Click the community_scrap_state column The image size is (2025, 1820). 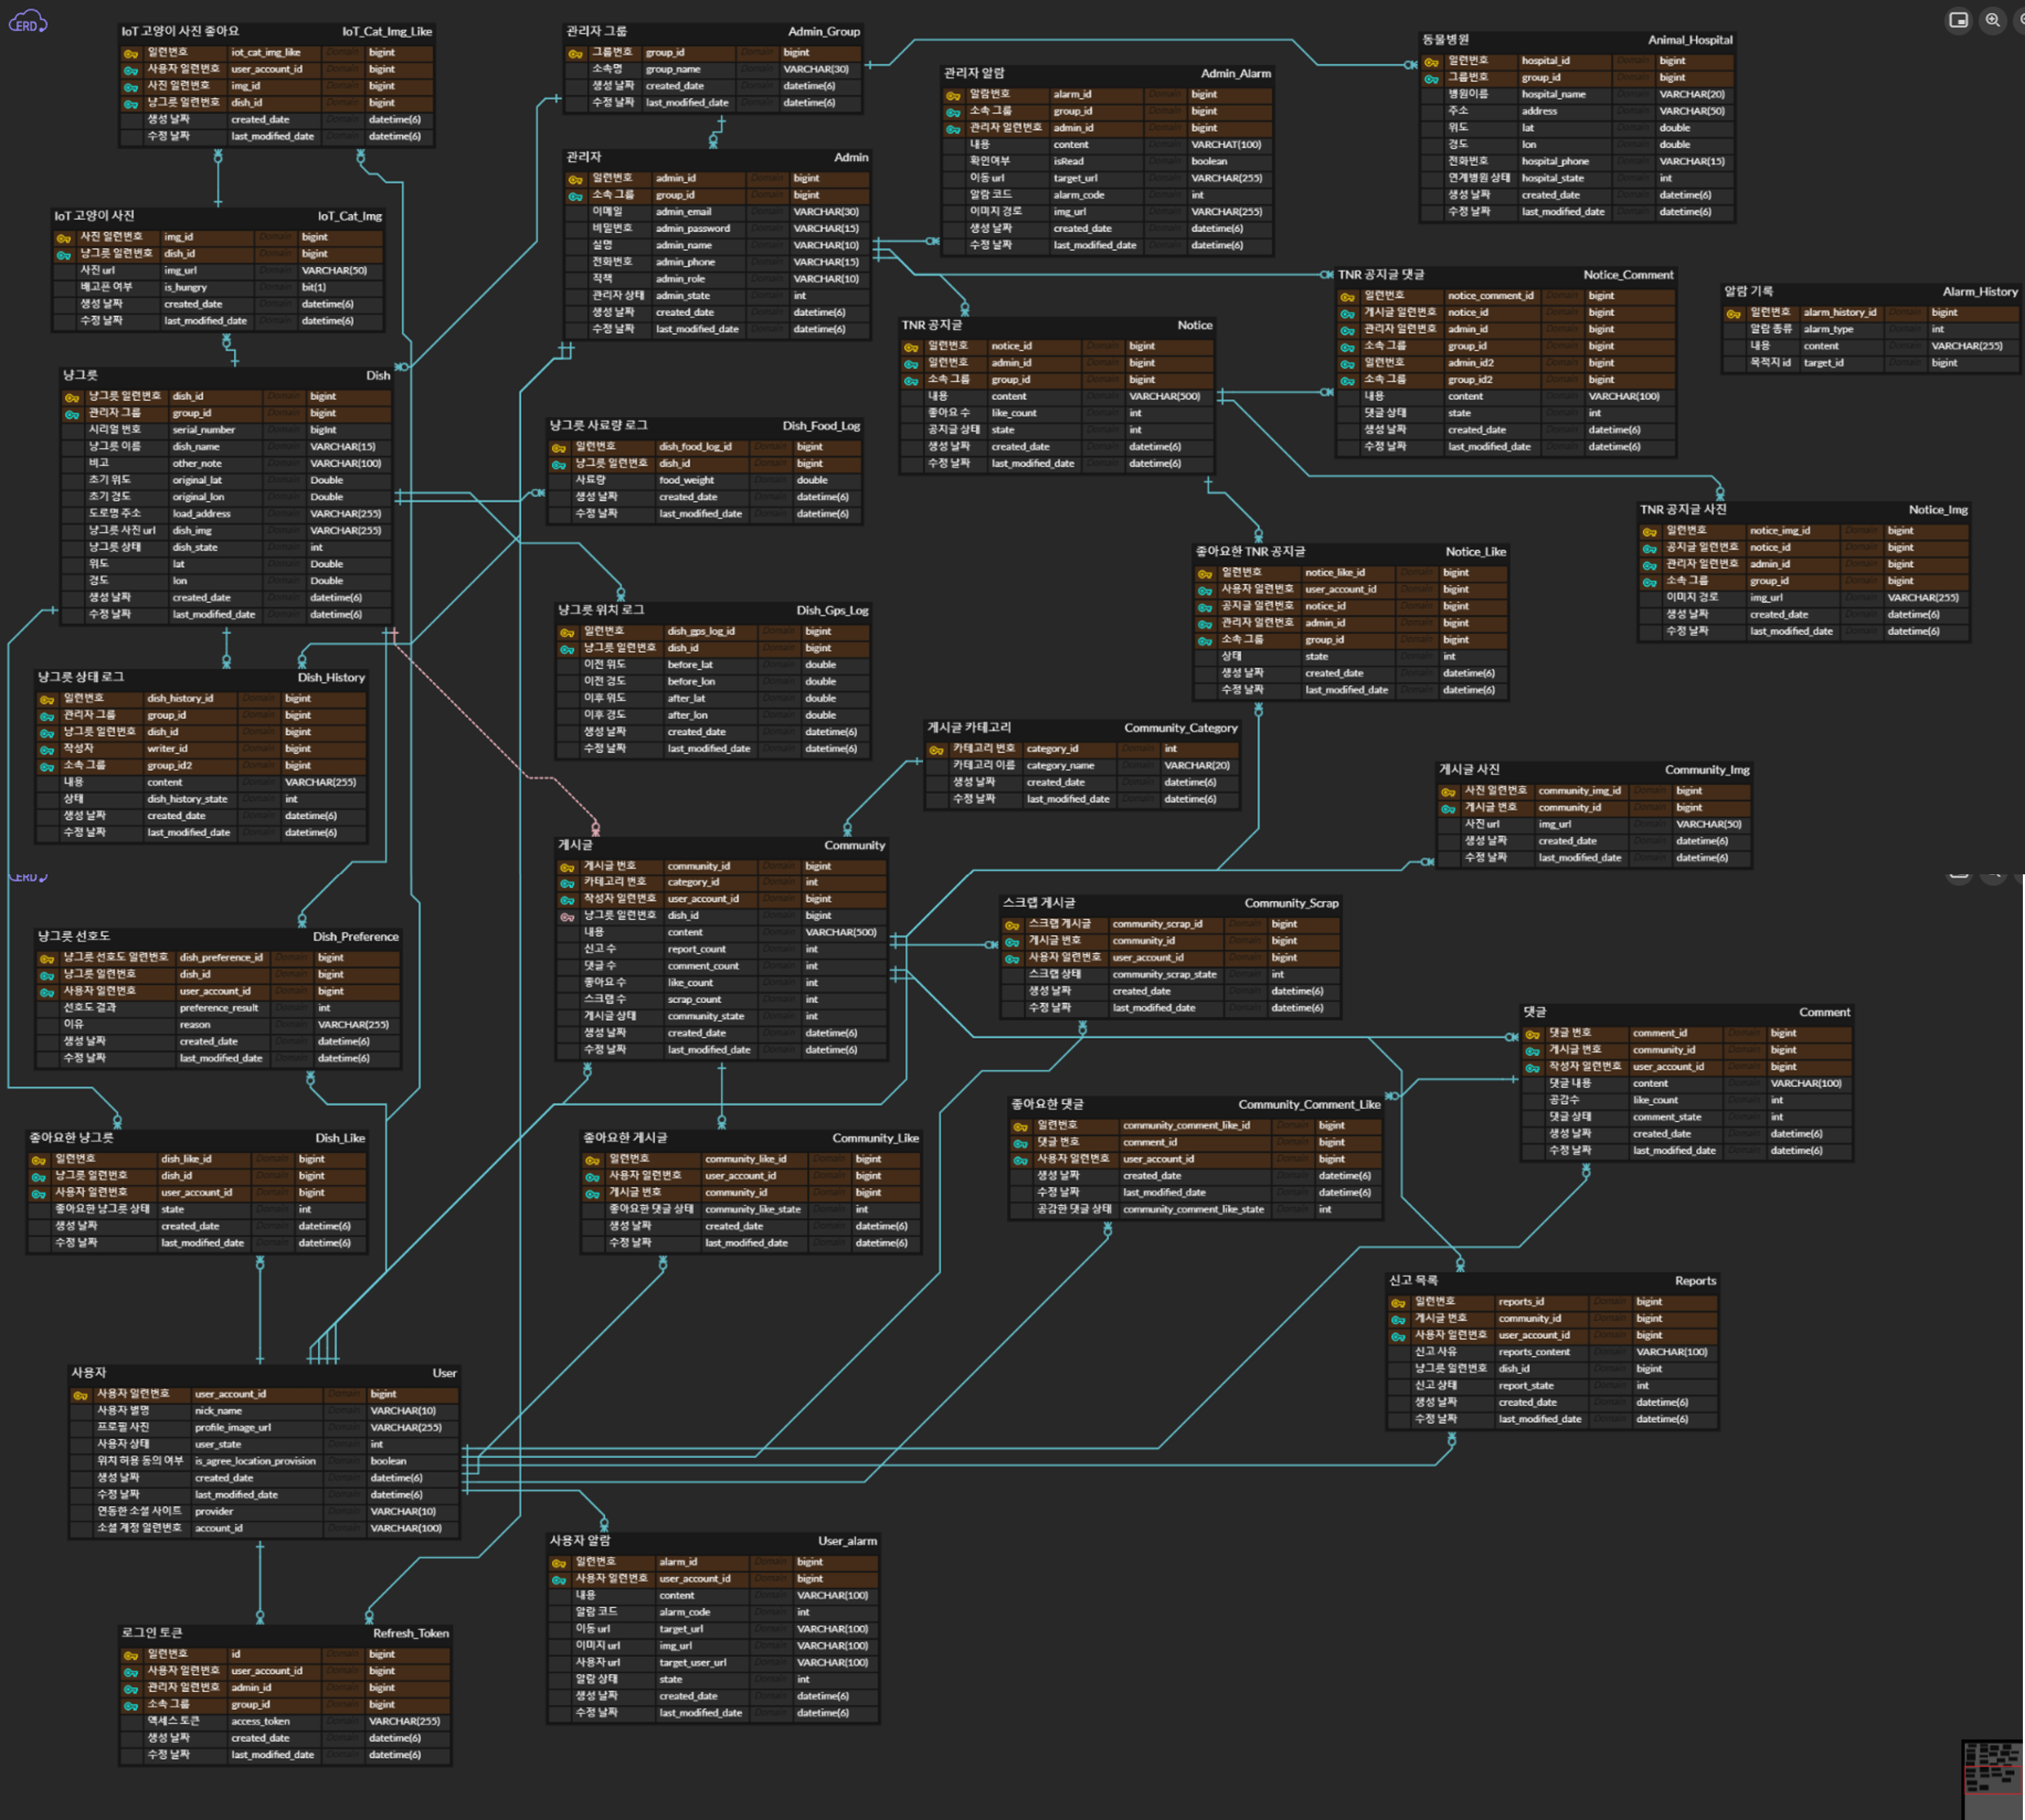[x=1164, y=975]
